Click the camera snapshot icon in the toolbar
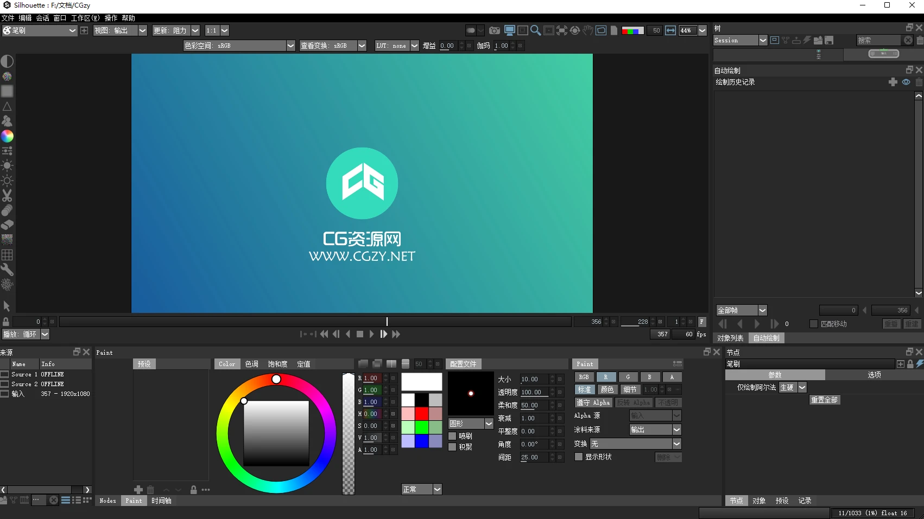This screenshot has width=924, height=519. (494, 30)
